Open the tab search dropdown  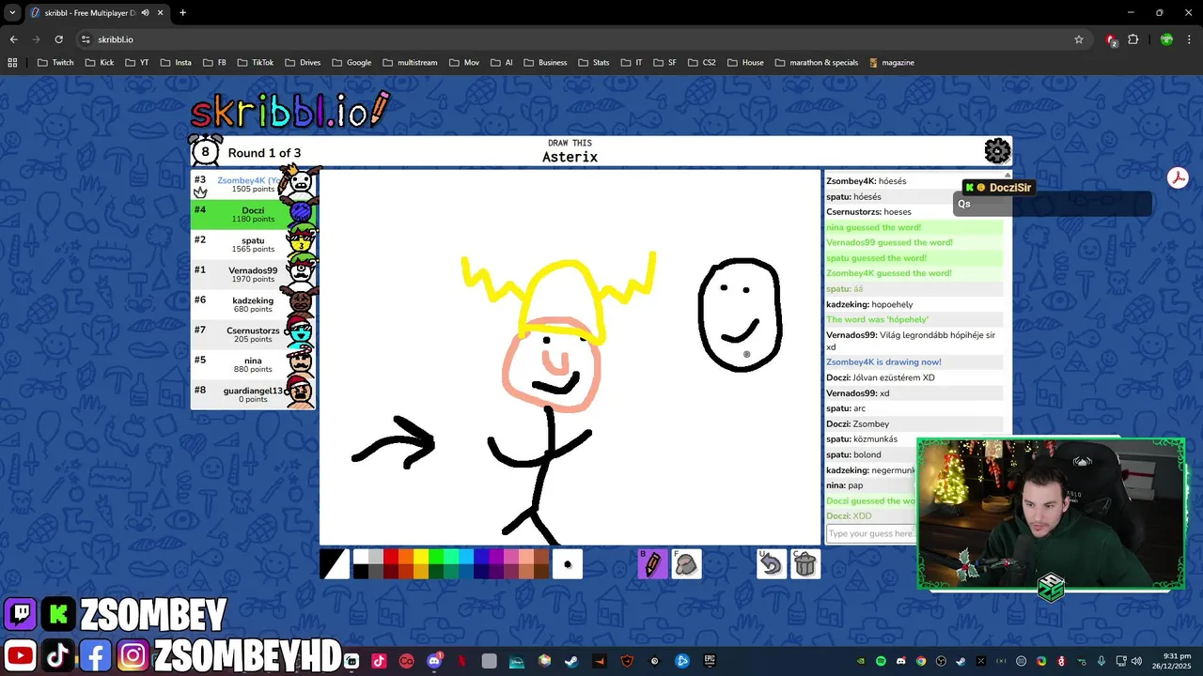[x=11, y=12]
